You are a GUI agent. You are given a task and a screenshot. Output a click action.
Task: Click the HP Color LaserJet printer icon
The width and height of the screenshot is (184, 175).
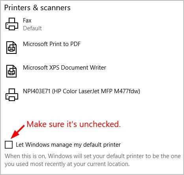coord(12,95)
